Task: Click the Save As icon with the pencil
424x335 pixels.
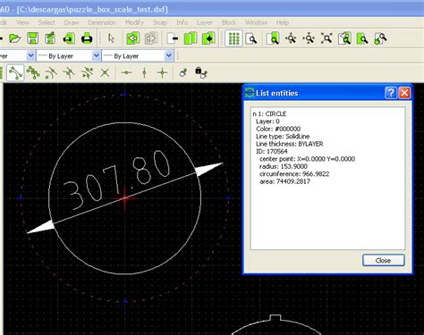Action: coord(50,38)
